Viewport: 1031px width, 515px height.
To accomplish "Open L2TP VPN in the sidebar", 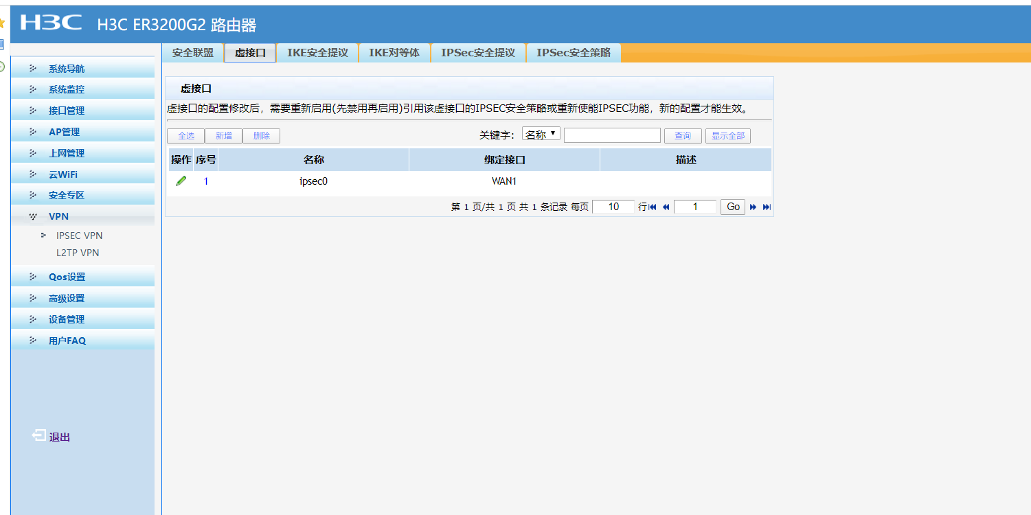I will click(78, 253).
